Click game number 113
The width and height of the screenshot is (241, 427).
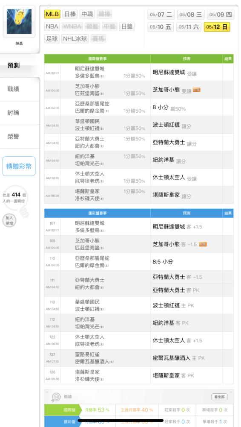[52, 302]
